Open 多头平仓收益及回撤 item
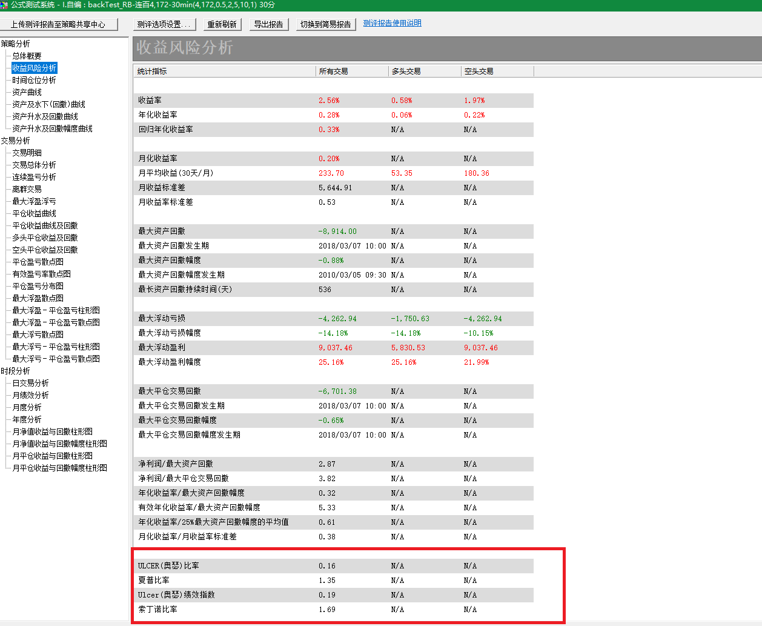This screenshot has height=626, width=762. tap(45, 238)
